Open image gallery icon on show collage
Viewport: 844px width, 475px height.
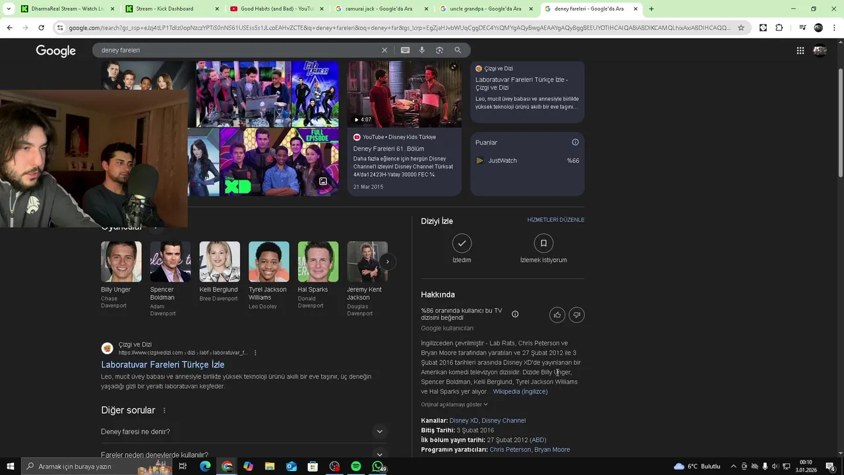[x=323, y=181]
